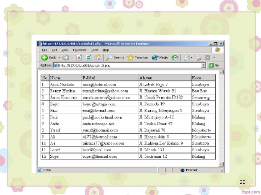Click address Jl. Teuku Umar 45
261x195 pixels.
tap(156, 123)
